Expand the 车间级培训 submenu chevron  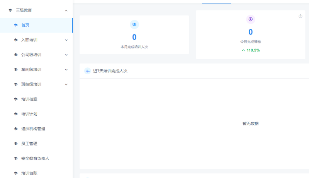tap(66, 70)
